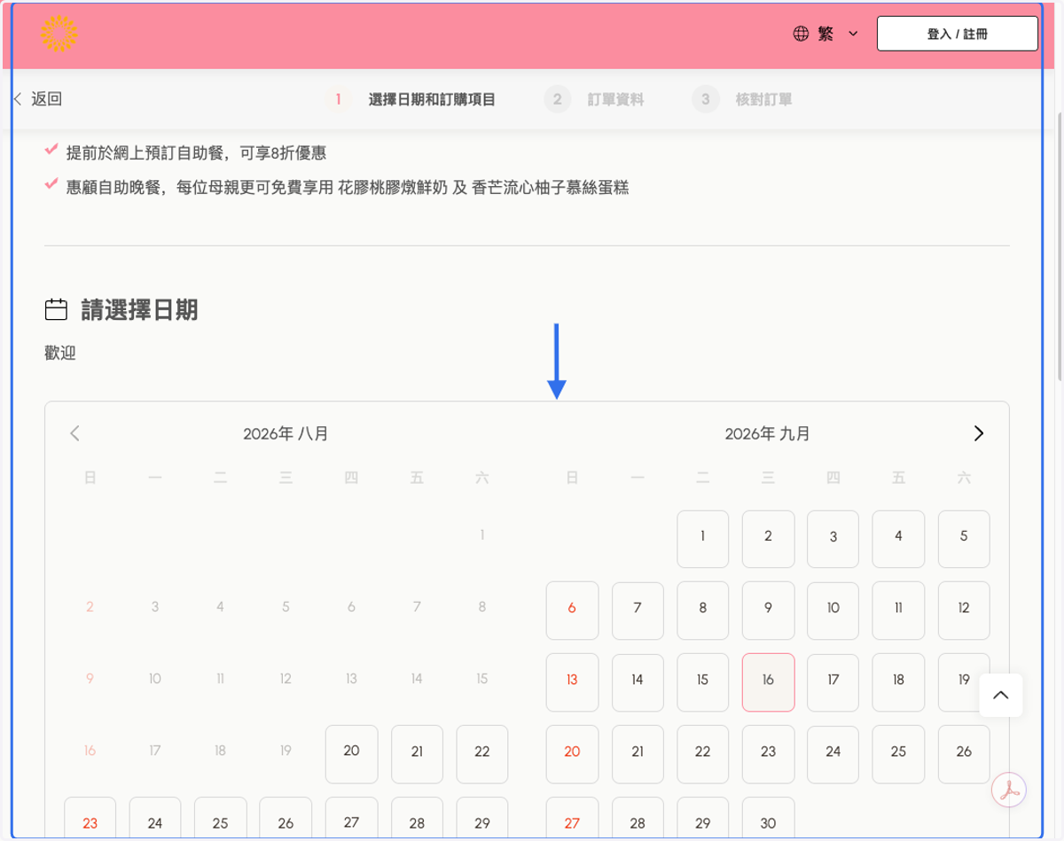Screen dimensions: 1064x841
Task: Click the 8折優惠 online booking offer line
Action: tap(196, 152)
